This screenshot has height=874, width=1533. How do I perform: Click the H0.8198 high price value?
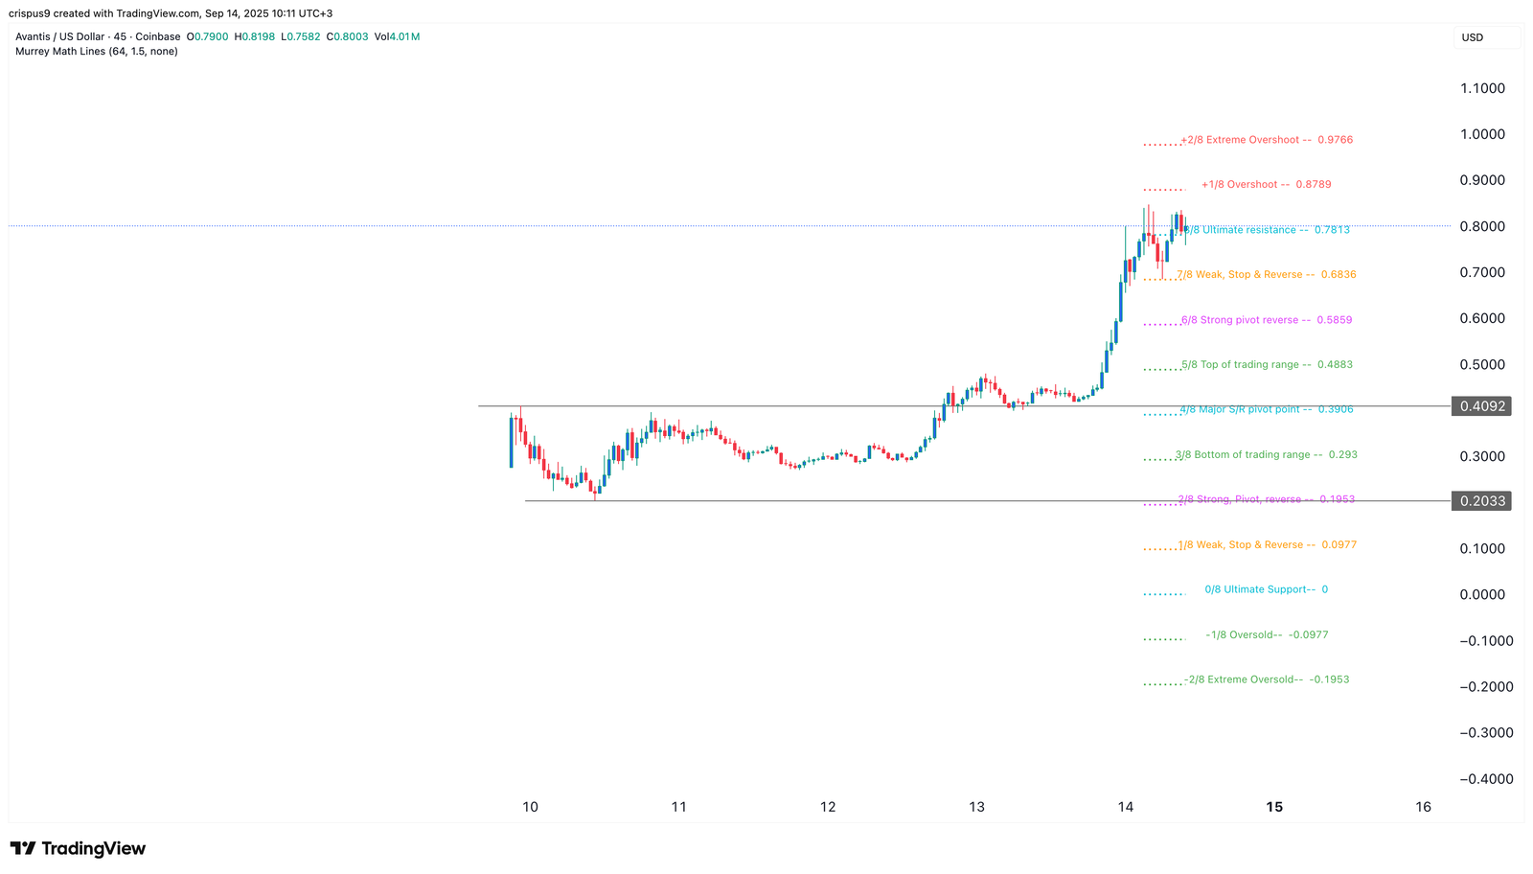[x=255, y=36]
